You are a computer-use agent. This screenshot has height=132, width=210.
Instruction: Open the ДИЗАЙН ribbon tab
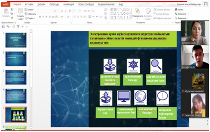[x=41, y=4]
